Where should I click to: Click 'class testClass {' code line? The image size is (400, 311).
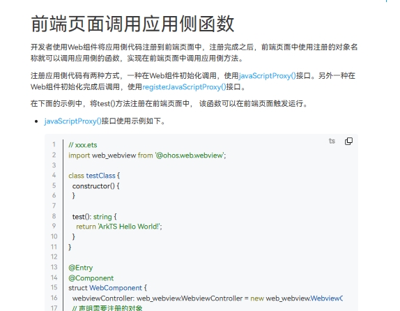pos(94,176)
